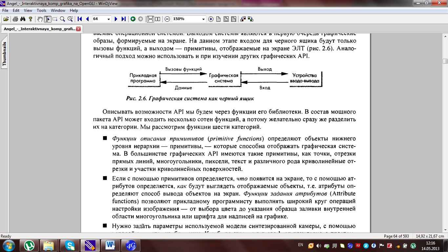Open a file with the folder icon
The image size is (448, 252).
point(6,19)
